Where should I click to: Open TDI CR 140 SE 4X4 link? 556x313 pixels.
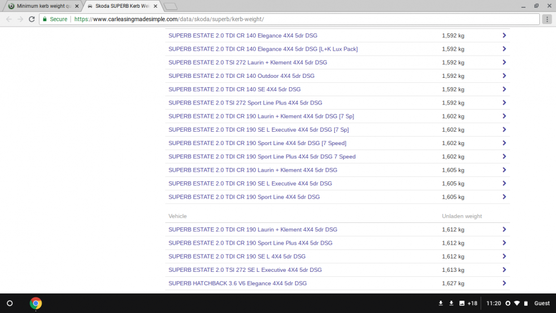235,90
